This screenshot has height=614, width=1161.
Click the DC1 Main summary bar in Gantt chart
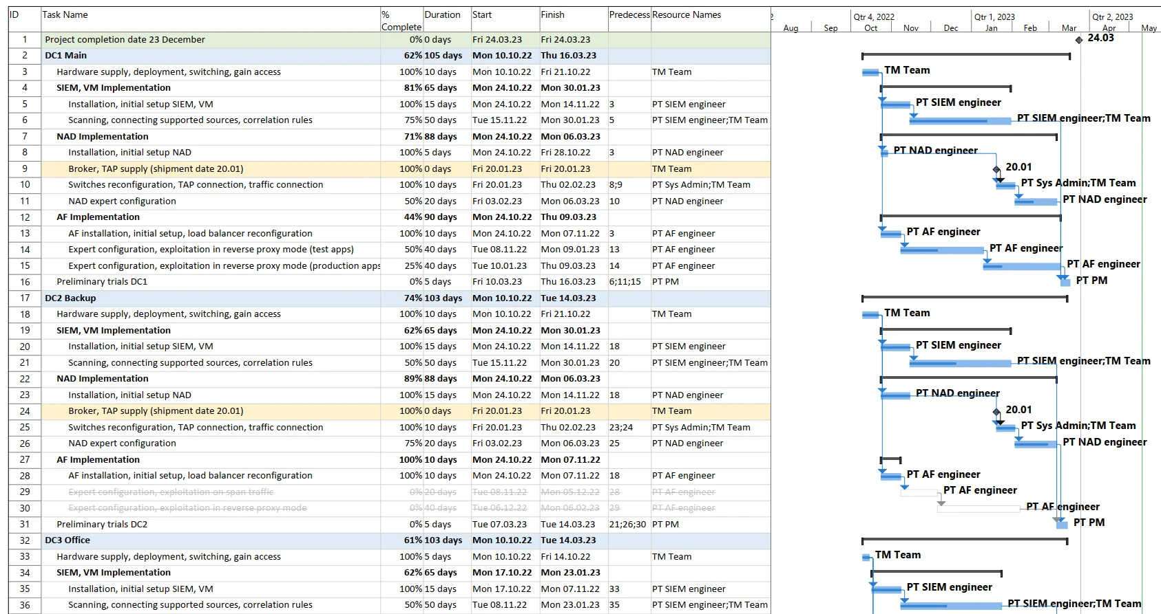965,56
